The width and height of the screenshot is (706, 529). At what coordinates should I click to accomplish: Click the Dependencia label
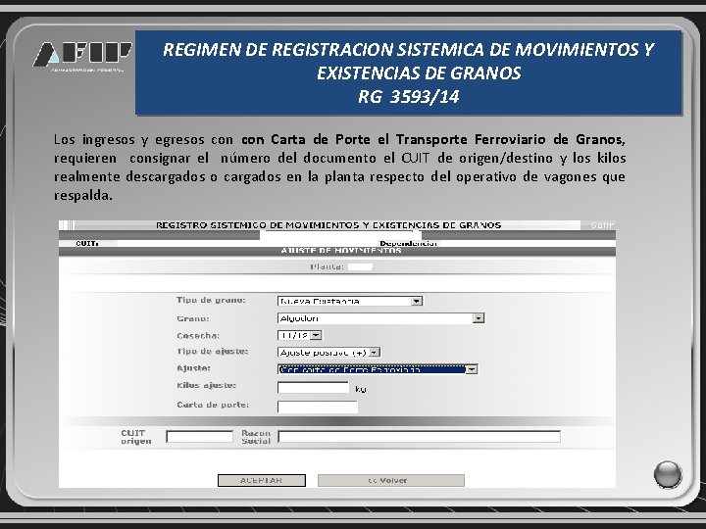[x=408, y=243]
